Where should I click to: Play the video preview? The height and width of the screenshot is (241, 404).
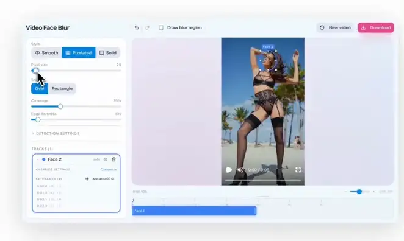(x=229, y=170)
